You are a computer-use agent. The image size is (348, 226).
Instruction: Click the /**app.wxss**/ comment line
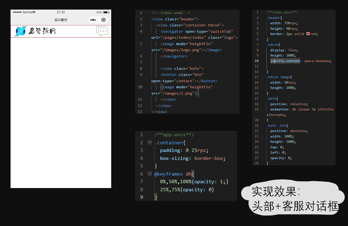click(x=174, y=134)
